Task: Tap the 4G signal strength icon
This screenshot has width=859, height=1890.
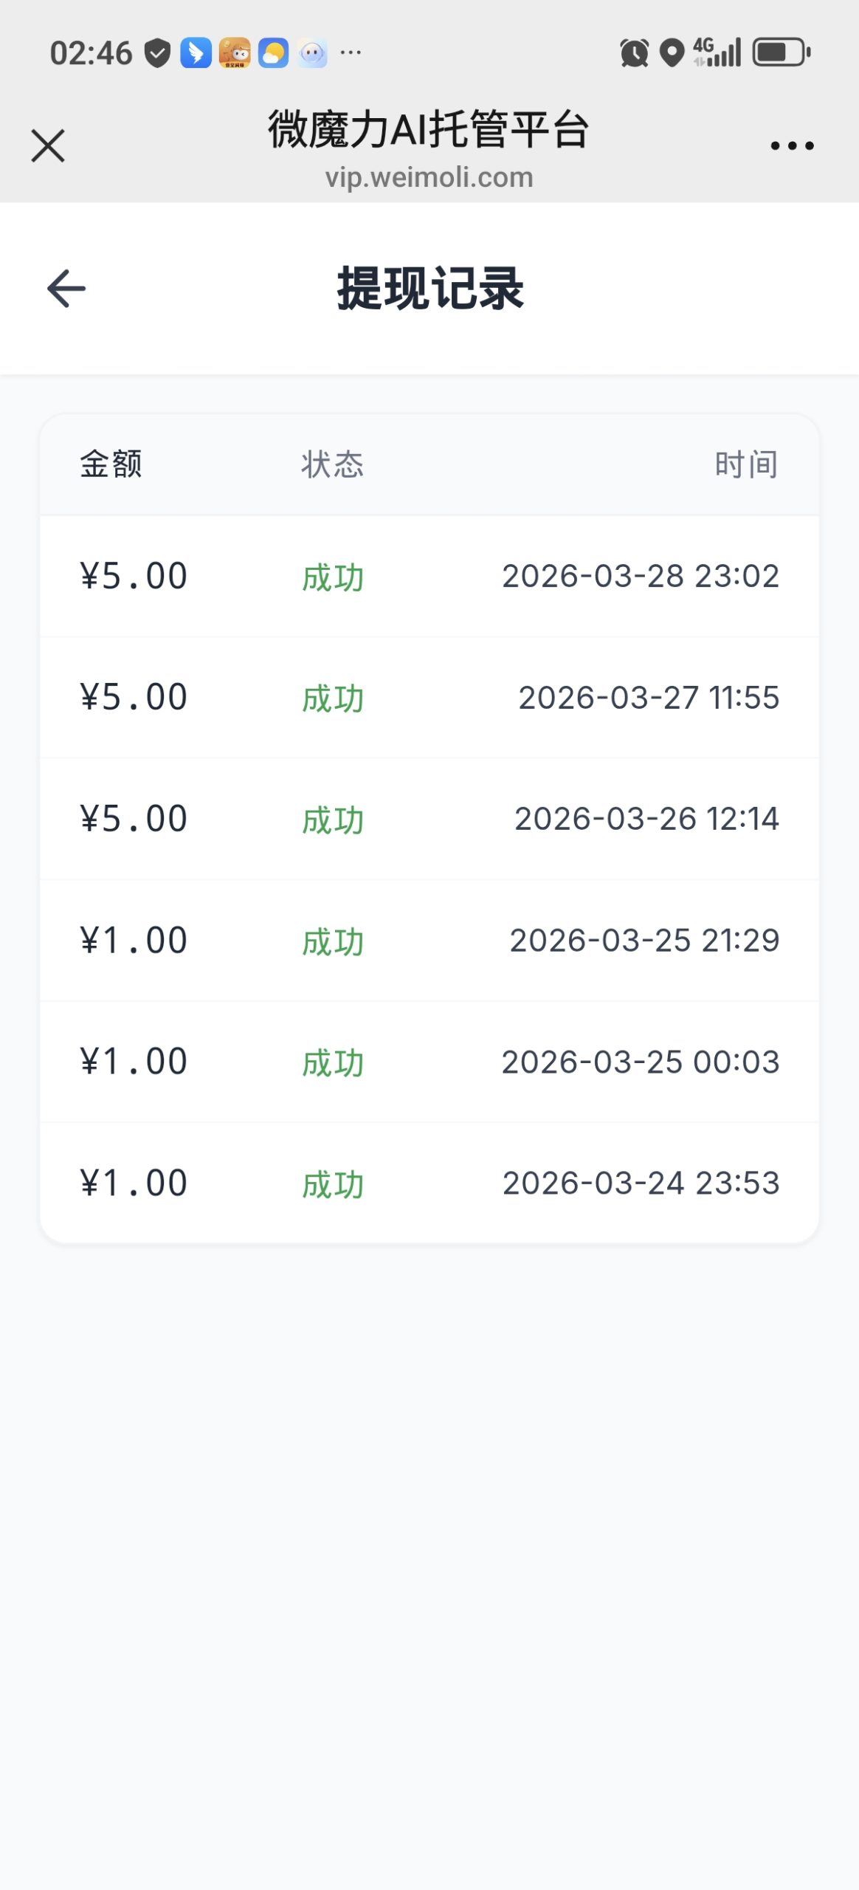Action: pyautogui.click(x=717, y=53)
